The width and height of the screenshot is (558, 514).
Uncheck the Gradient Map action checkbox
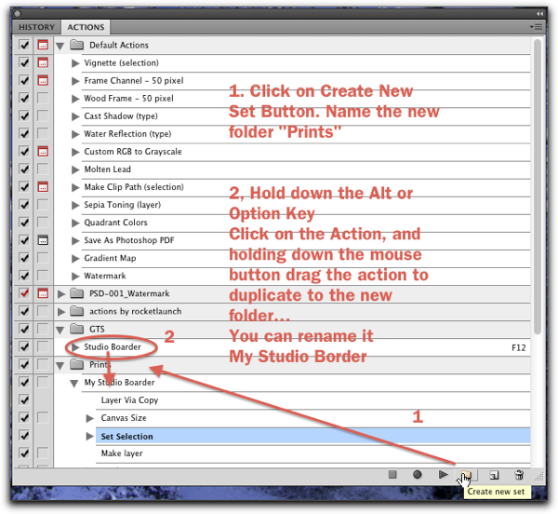tap(24, 258)
